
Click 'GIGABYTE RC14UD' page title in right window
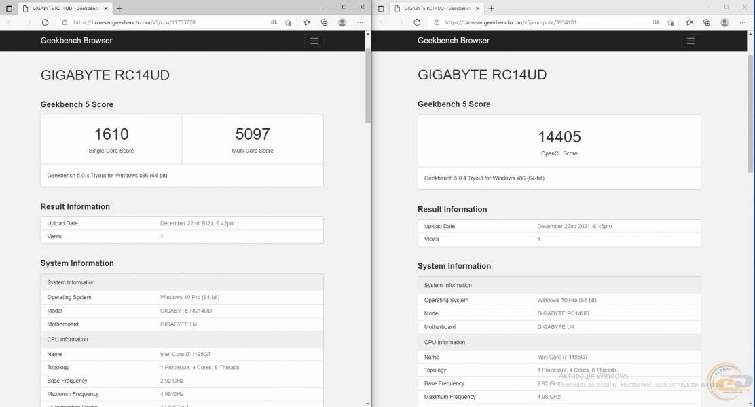(482, 75)
